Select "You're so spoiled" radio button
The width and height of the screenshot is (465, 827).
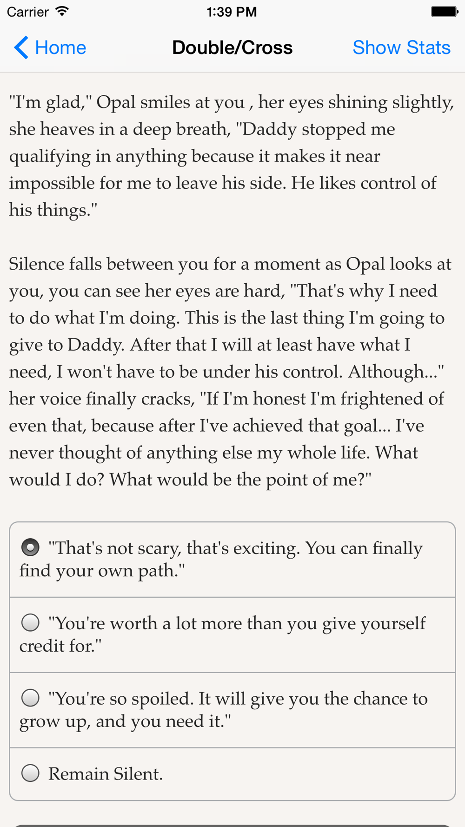coord(30,698)
